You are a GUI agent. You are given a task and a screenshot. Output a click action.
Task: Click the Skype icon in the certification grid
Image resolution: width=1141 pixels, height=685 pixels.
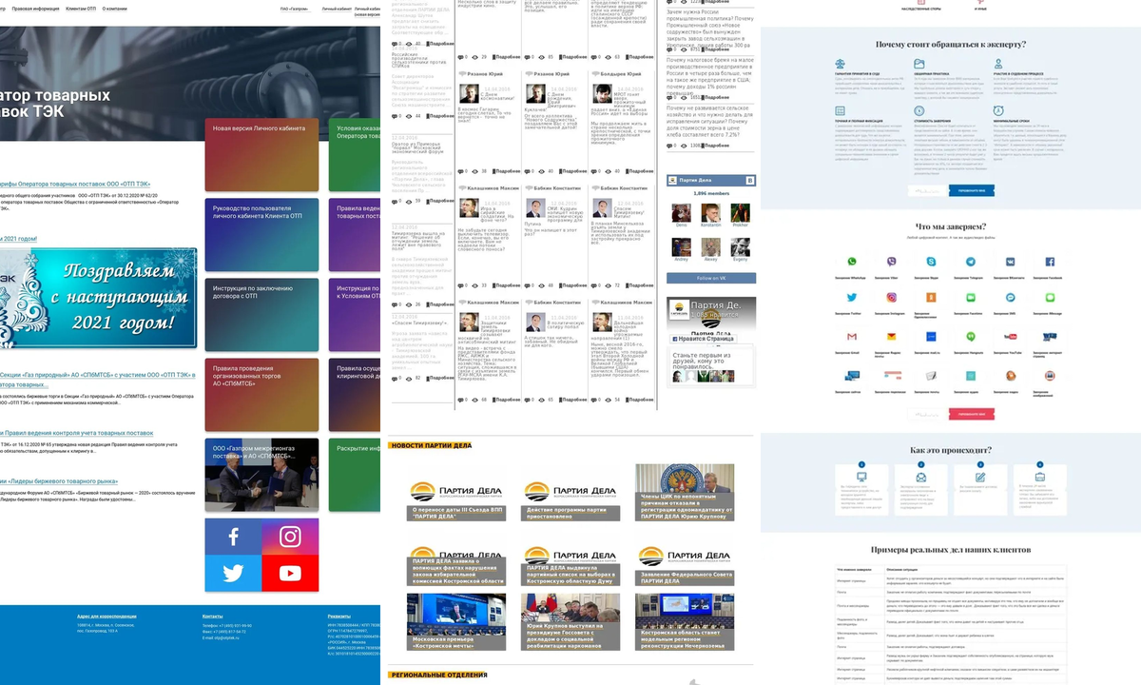click(x=931, y=262)
